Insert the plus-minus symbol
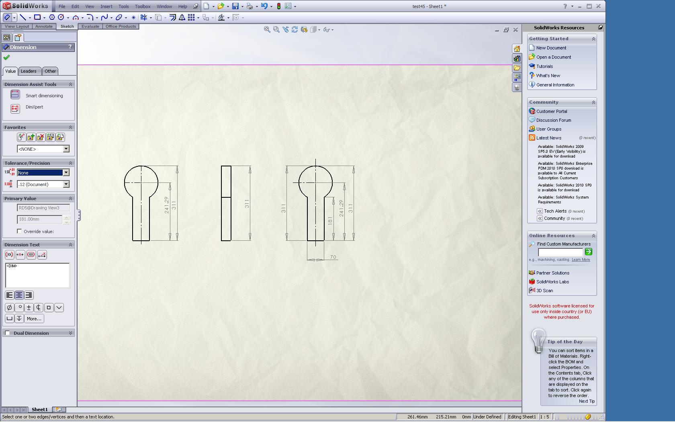Screen dimensions: 675x422 pyautogui.click(x=29, y=308)
